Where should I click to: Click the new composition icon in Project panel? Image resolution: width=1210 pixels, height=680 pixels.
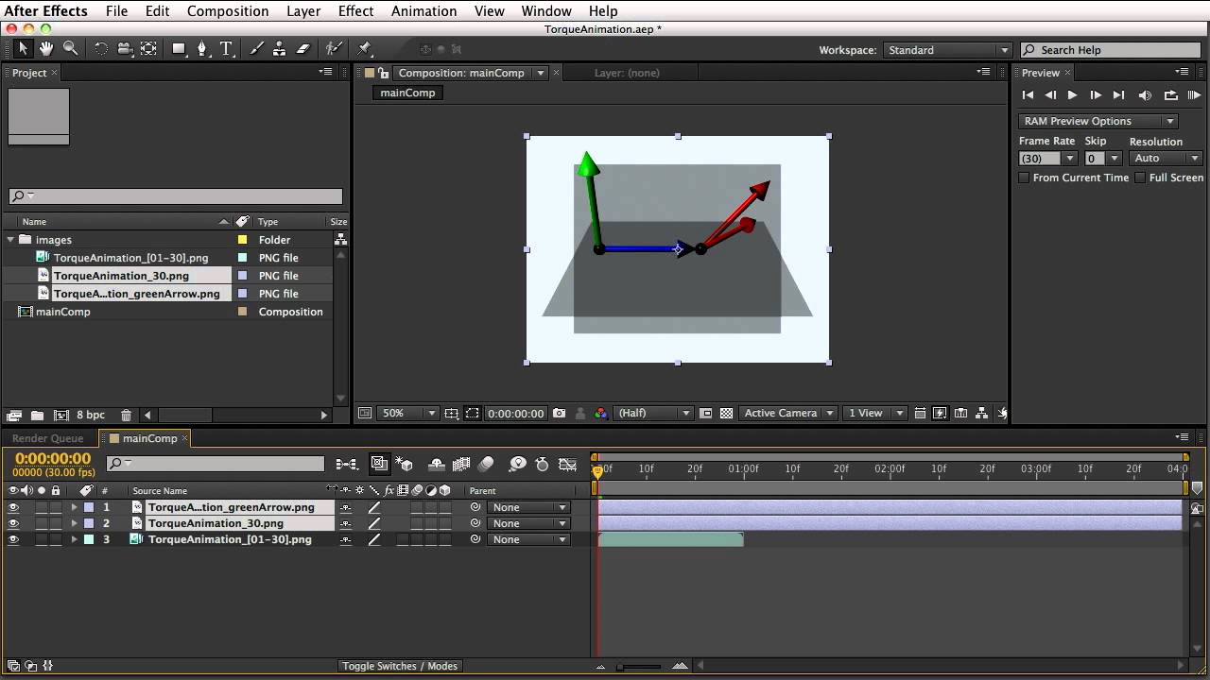pyautogui.click(x=60, y=415)
